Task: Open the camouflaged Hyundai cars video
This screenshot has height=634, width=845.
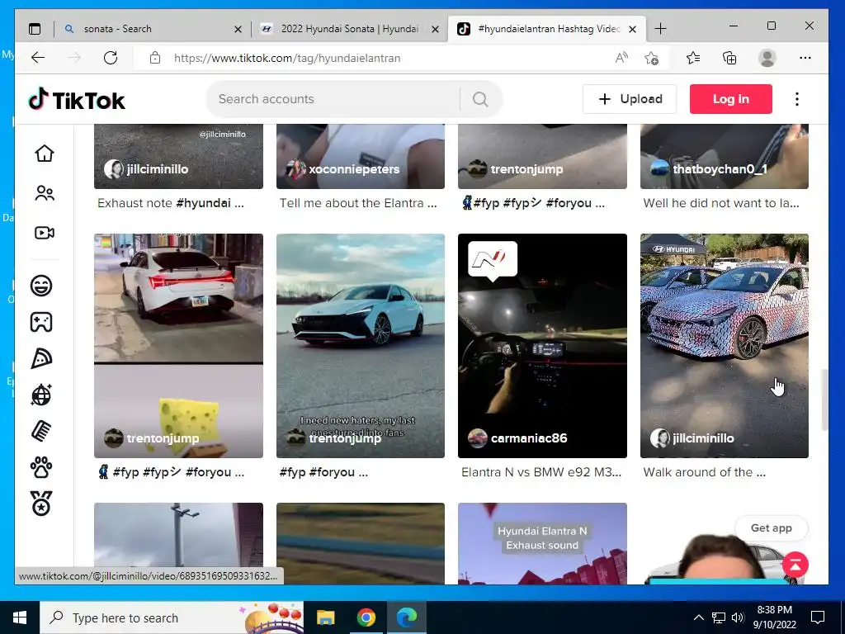Action: tap(725, 346)
